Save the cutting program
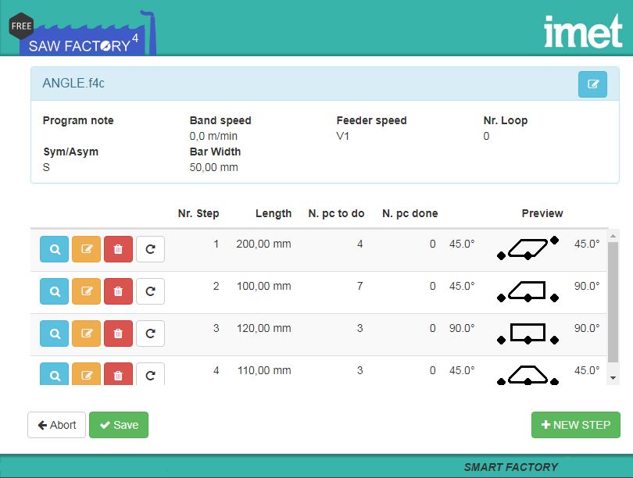The width and height of the screenshot is (633, 478). (x=119, y=425)
